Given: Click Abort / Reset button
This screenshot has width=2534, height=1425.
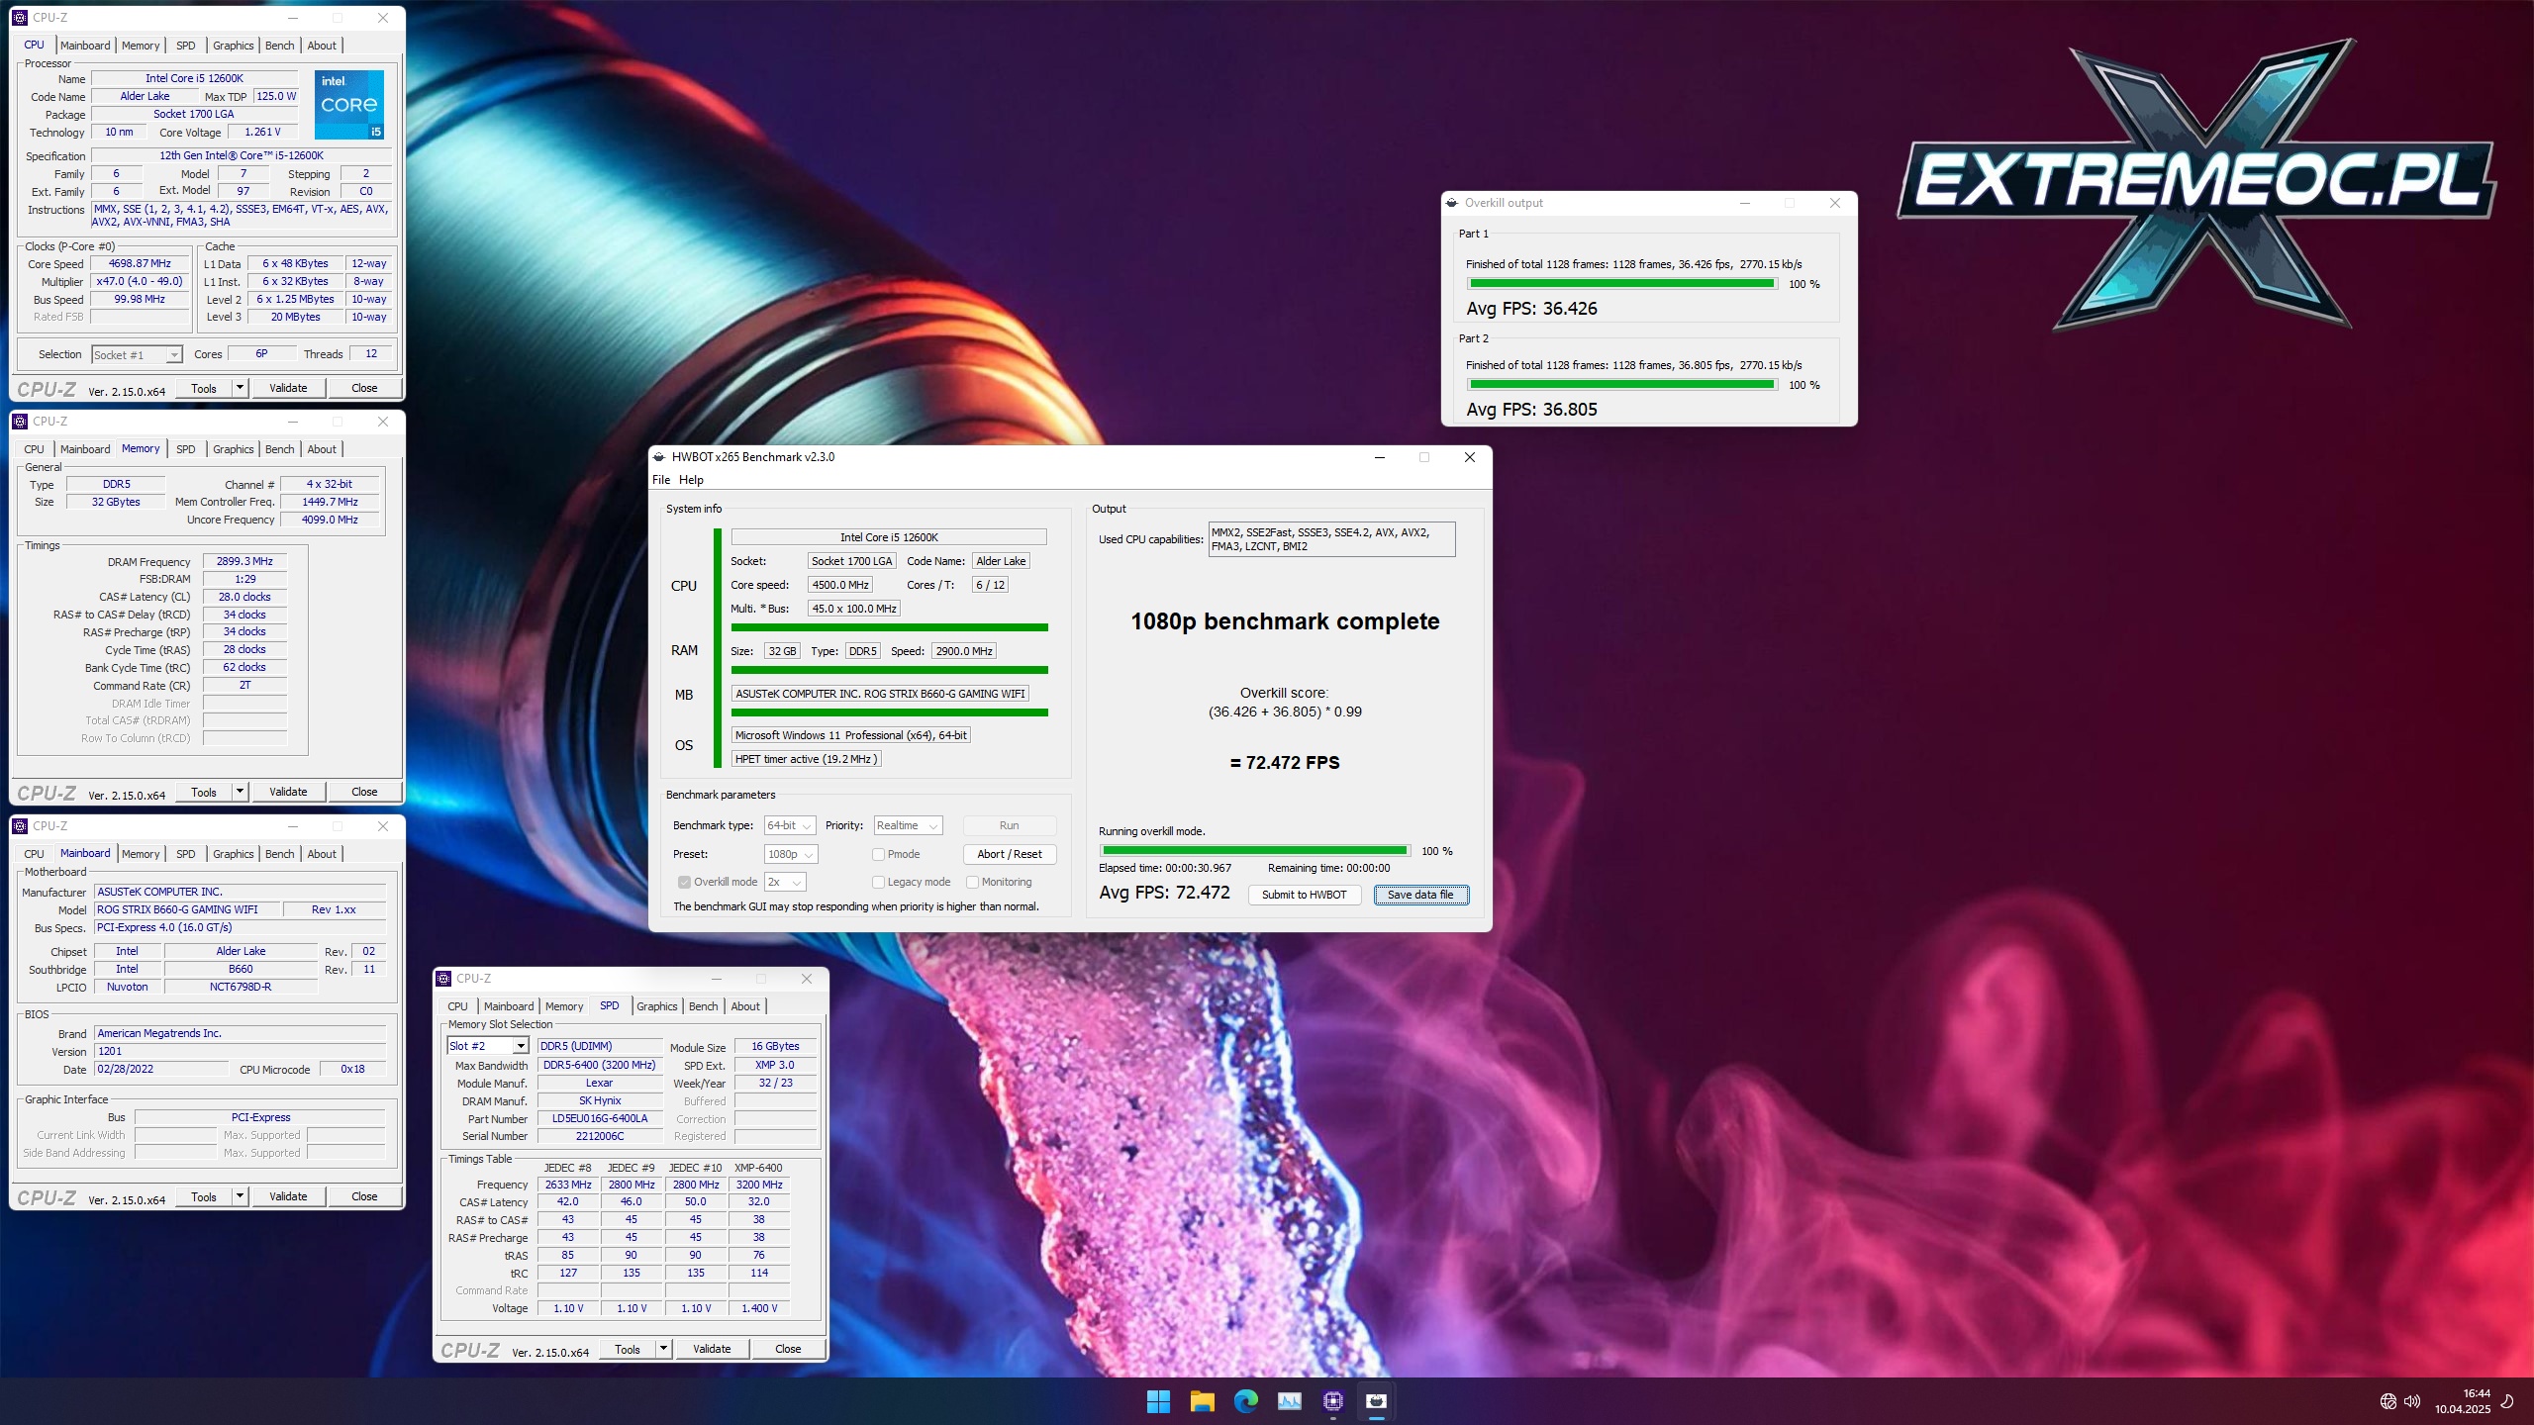Looking at the screenshot, I should click(1009, 854).
